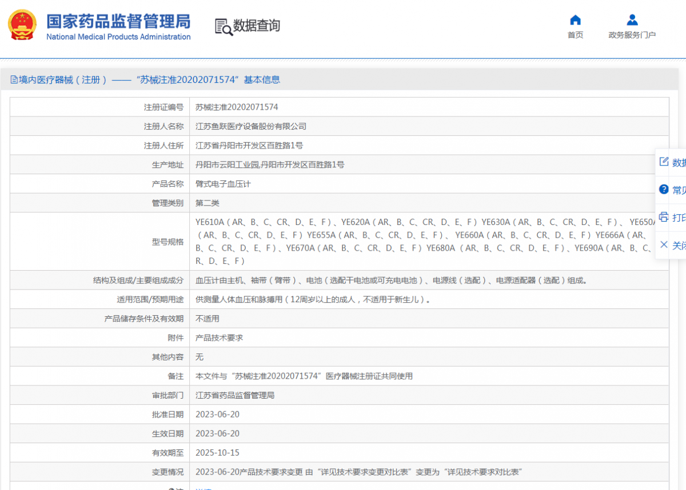Click the government service portal person icon
Screen dimensions: 686x490
coord(632,20)
